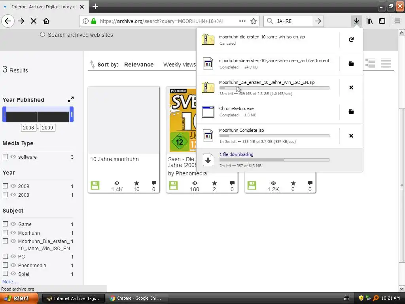
Task: Open the Firefox hamburger menu
Action: (397, 21)
